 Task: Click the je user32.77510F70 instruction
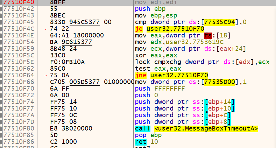[170, 29]
